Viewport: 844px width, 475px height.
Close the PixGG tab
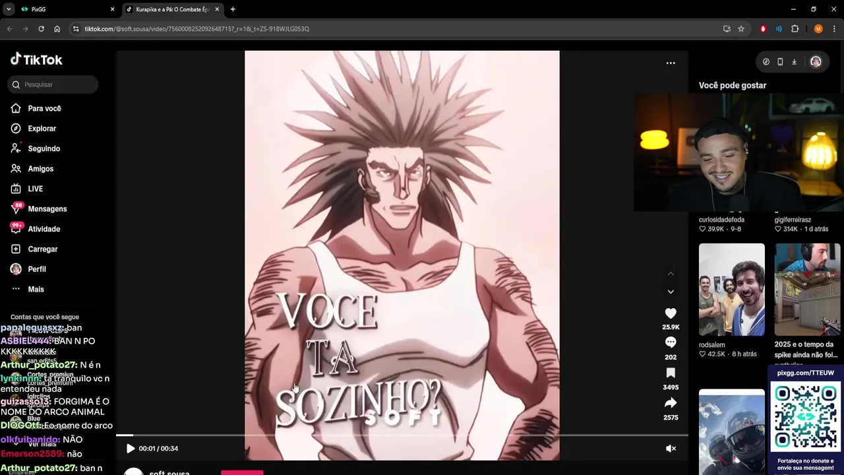click(112, 9)
